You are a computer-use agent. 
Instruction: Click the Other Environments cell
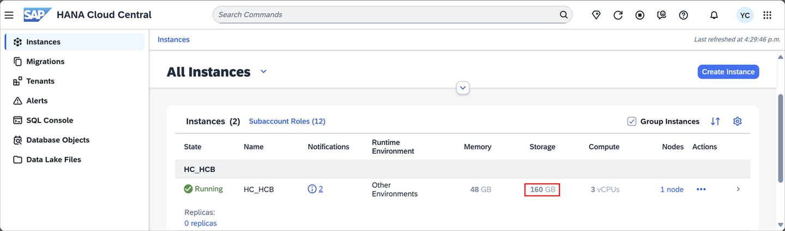[395, 190]
